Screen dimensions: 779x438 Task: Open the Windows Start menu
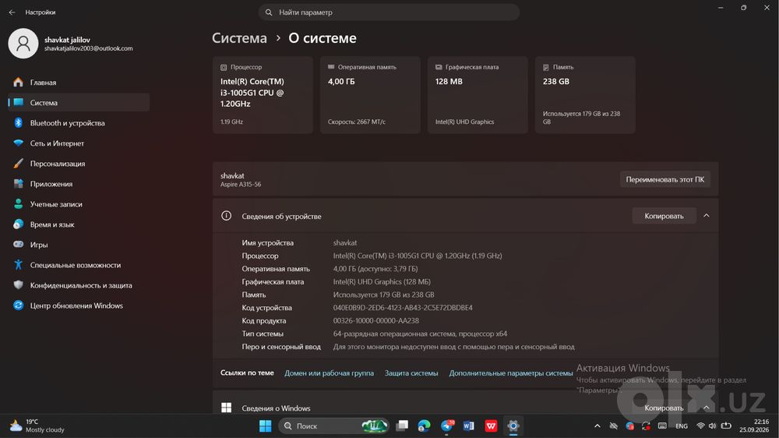(266, 426)
